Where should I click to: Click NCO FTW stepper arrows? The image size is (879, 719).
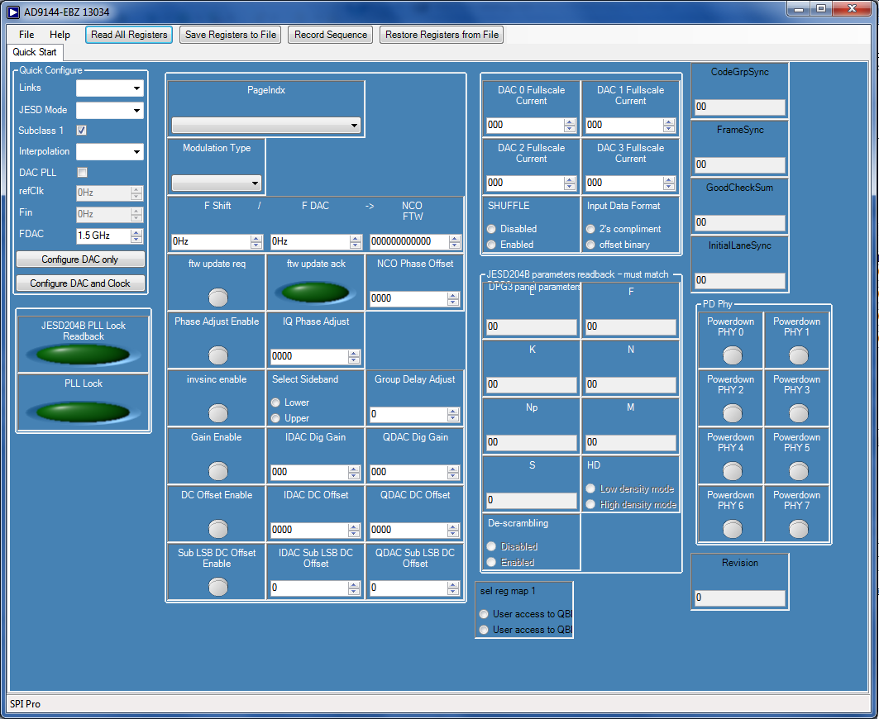pos(455,241)
